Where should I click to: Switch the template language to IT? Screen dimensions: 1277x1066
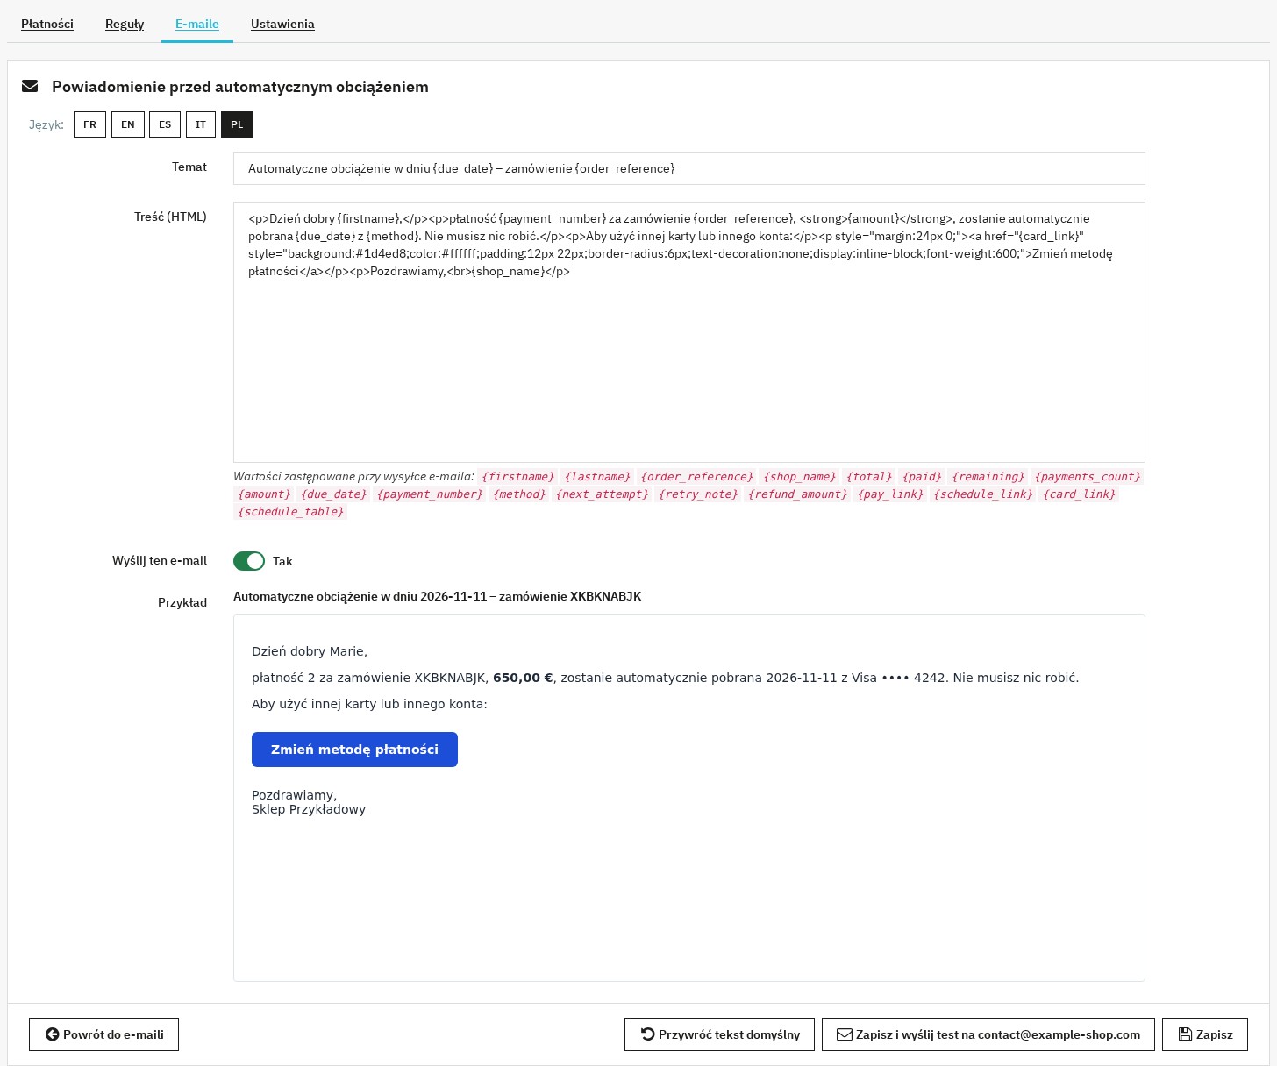tap(201, 124)
